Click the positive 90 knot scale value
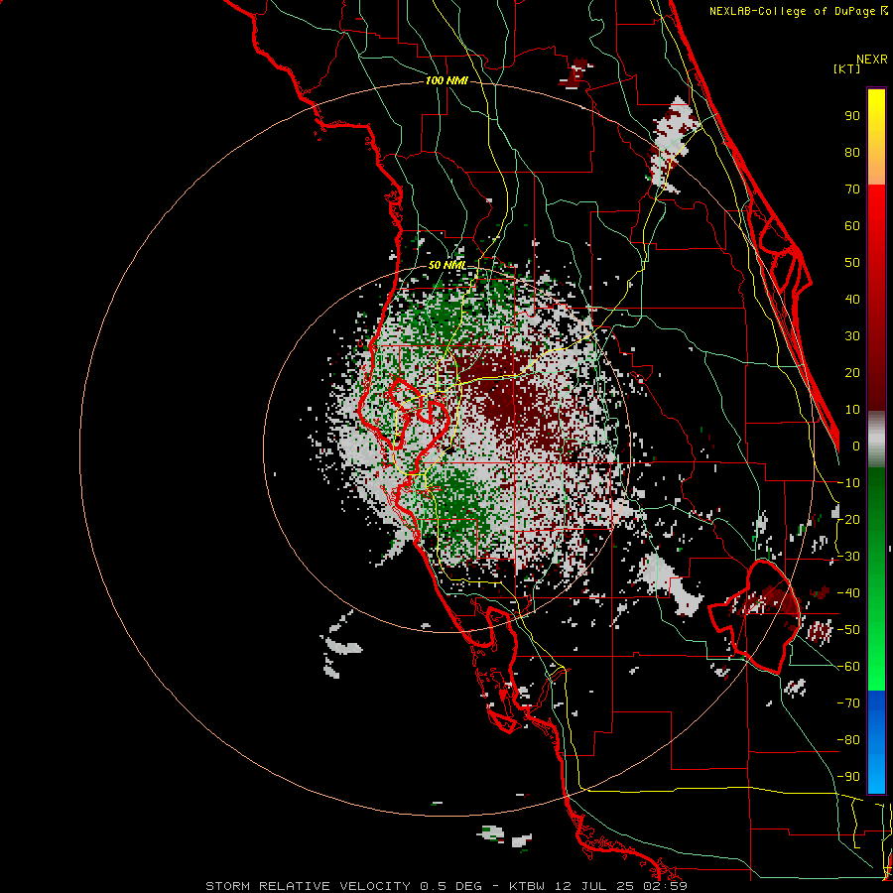This screenshot has height=893, width=893. click(852, 116)
